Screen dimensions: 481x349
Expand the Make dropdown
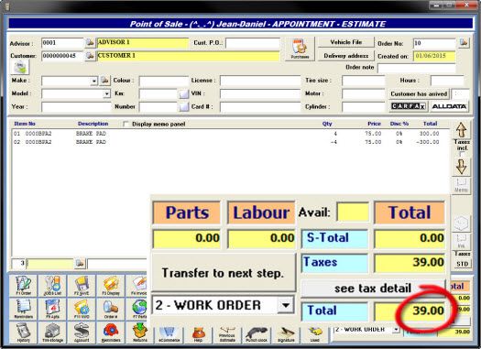[93, 82]
